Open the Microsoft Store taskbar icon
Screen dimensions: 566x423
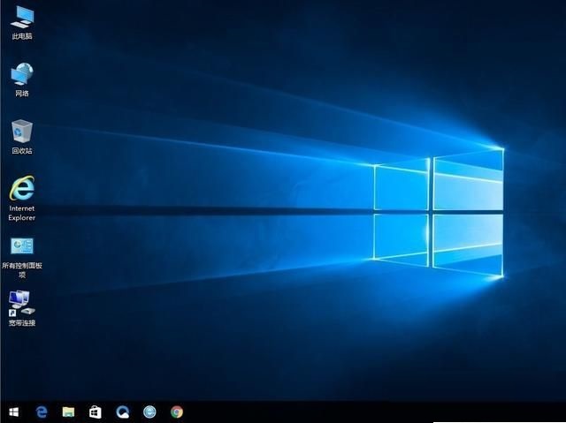point(96,412)
